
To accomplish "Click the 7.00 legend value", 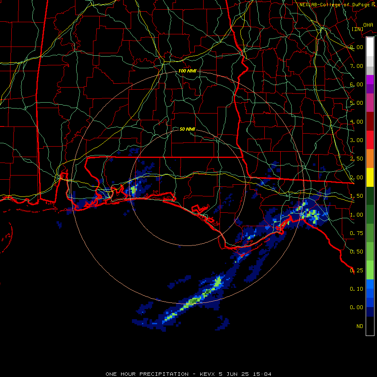I will [x=356, y=66].
